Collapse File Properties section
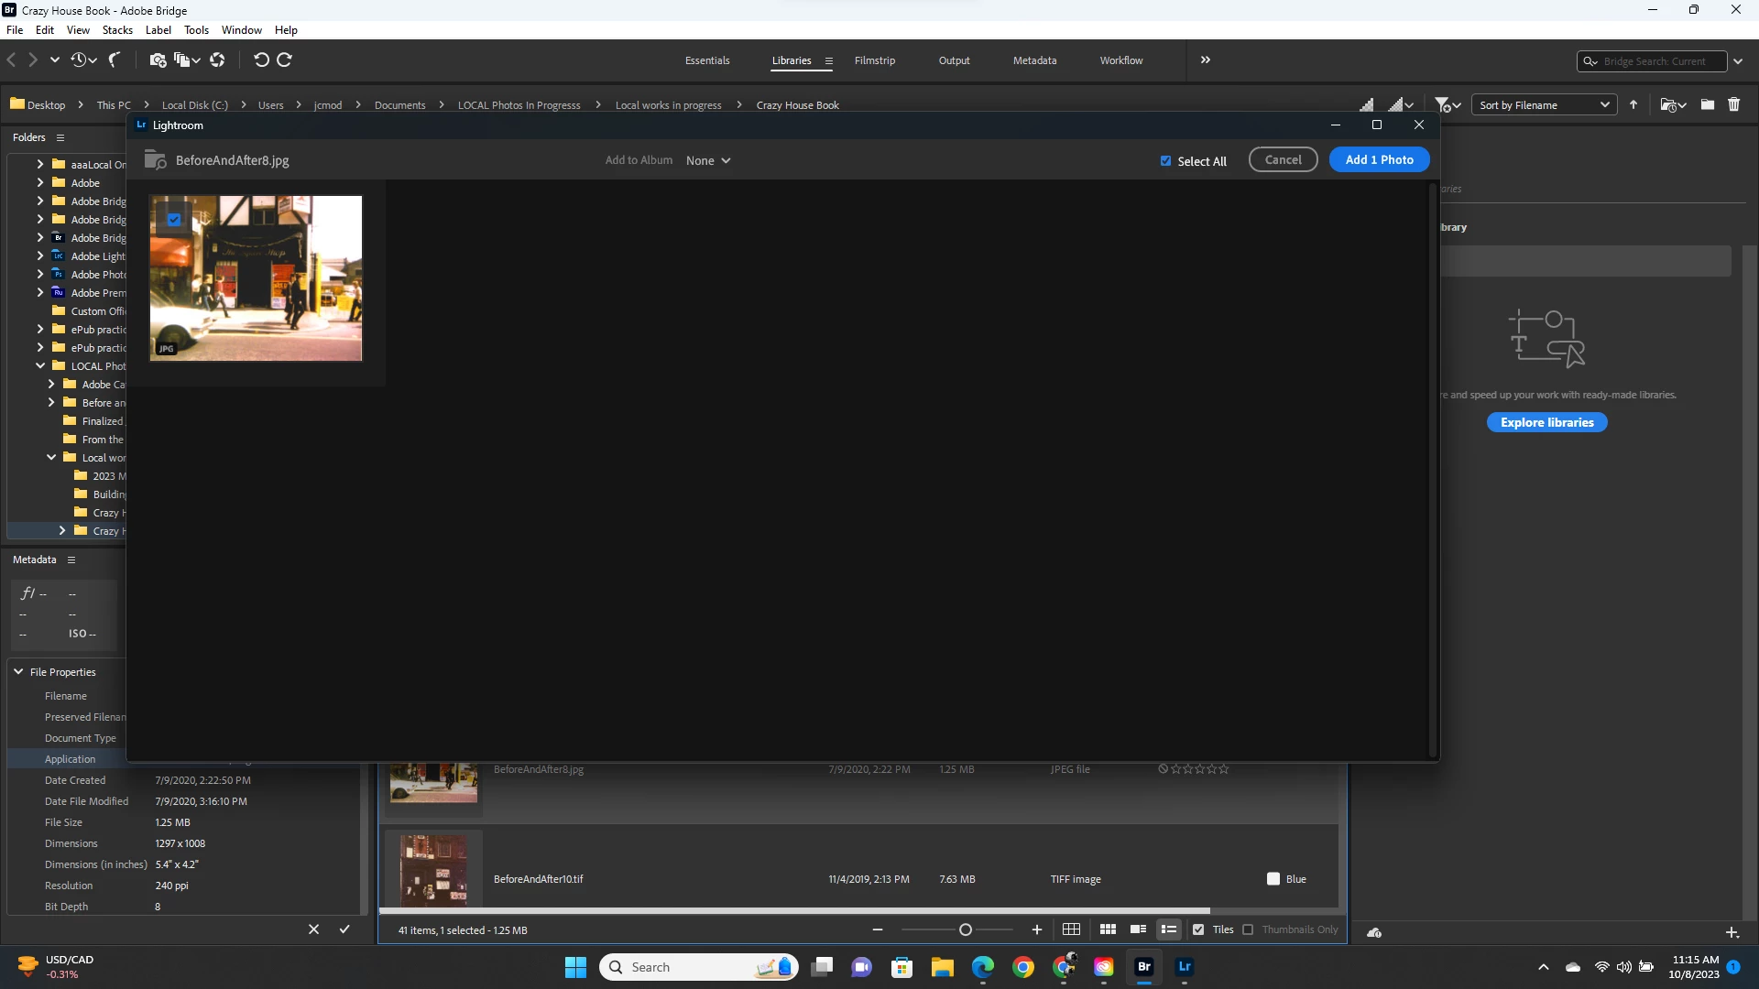 point(18,672)
